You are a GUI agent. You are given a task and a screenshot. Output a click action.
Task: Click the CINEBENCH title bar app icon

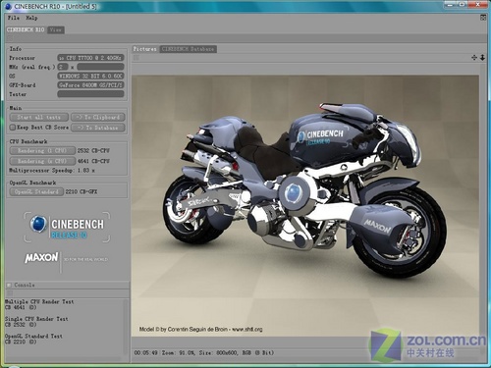click(9, 6)
